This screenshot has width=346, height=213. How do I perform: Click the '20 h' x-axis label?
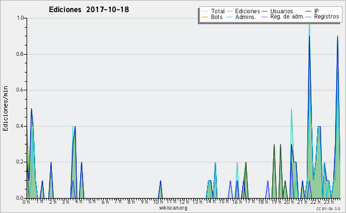pos(289,201)
